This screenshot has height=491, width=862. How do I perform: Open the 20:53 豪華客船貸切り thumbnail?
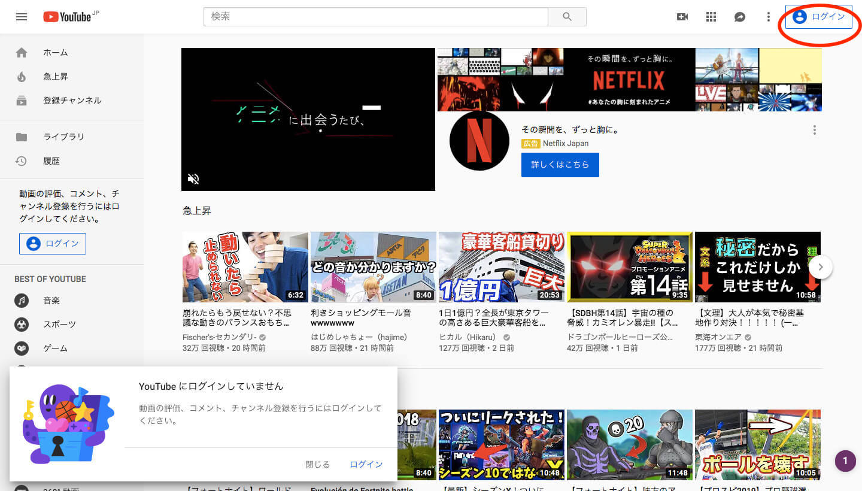[x=502, y=267]
